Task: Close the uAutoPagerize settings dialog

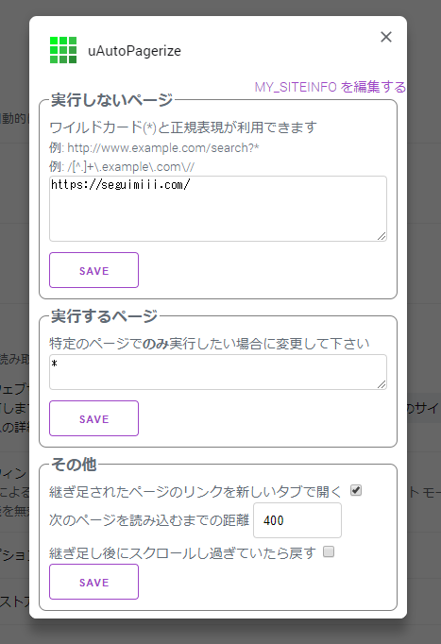Action: 385,37
